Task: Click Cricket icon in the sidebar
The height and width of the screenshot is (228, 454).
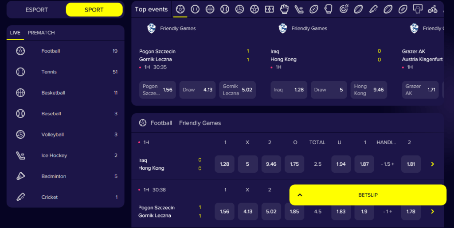Action: point(20,197)
